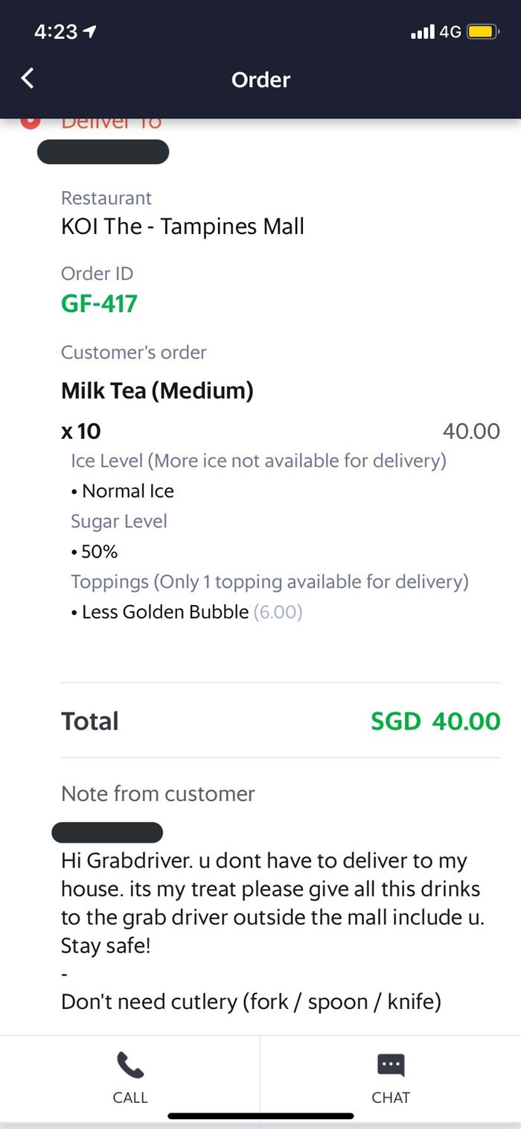The image size is (521, 1129).
Task: Tap the battery indicator icon
Action: pos(480,31)
